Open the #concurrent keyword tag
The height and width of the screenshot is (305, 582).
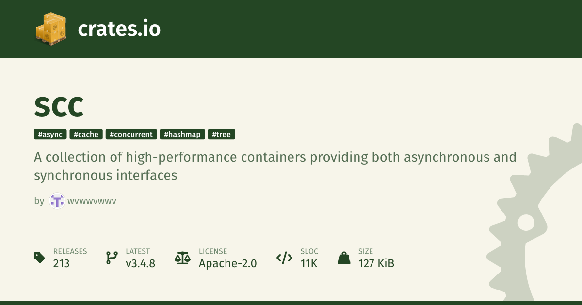click(131, 135)
